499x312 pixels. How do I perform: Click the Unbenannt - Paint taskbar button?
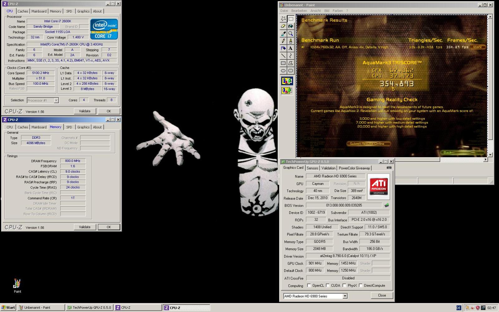(x=41, y=308)
